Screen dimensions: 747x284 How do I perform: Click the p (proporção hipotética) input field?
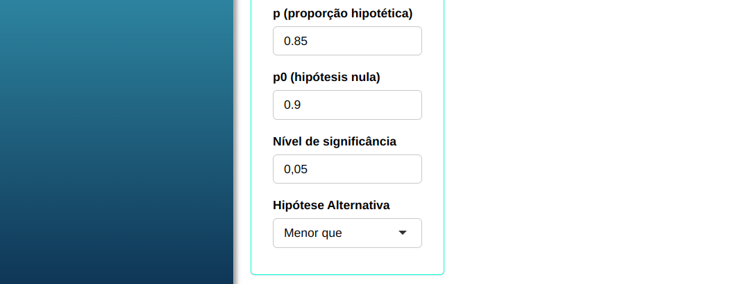pos(347,41)
